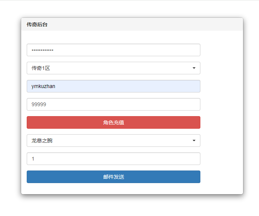Viewport: 259px width, 216px height.
Task: Click the 传奇1区 text in the server selector
Action: pyautogui.click(x=41, y=68)
